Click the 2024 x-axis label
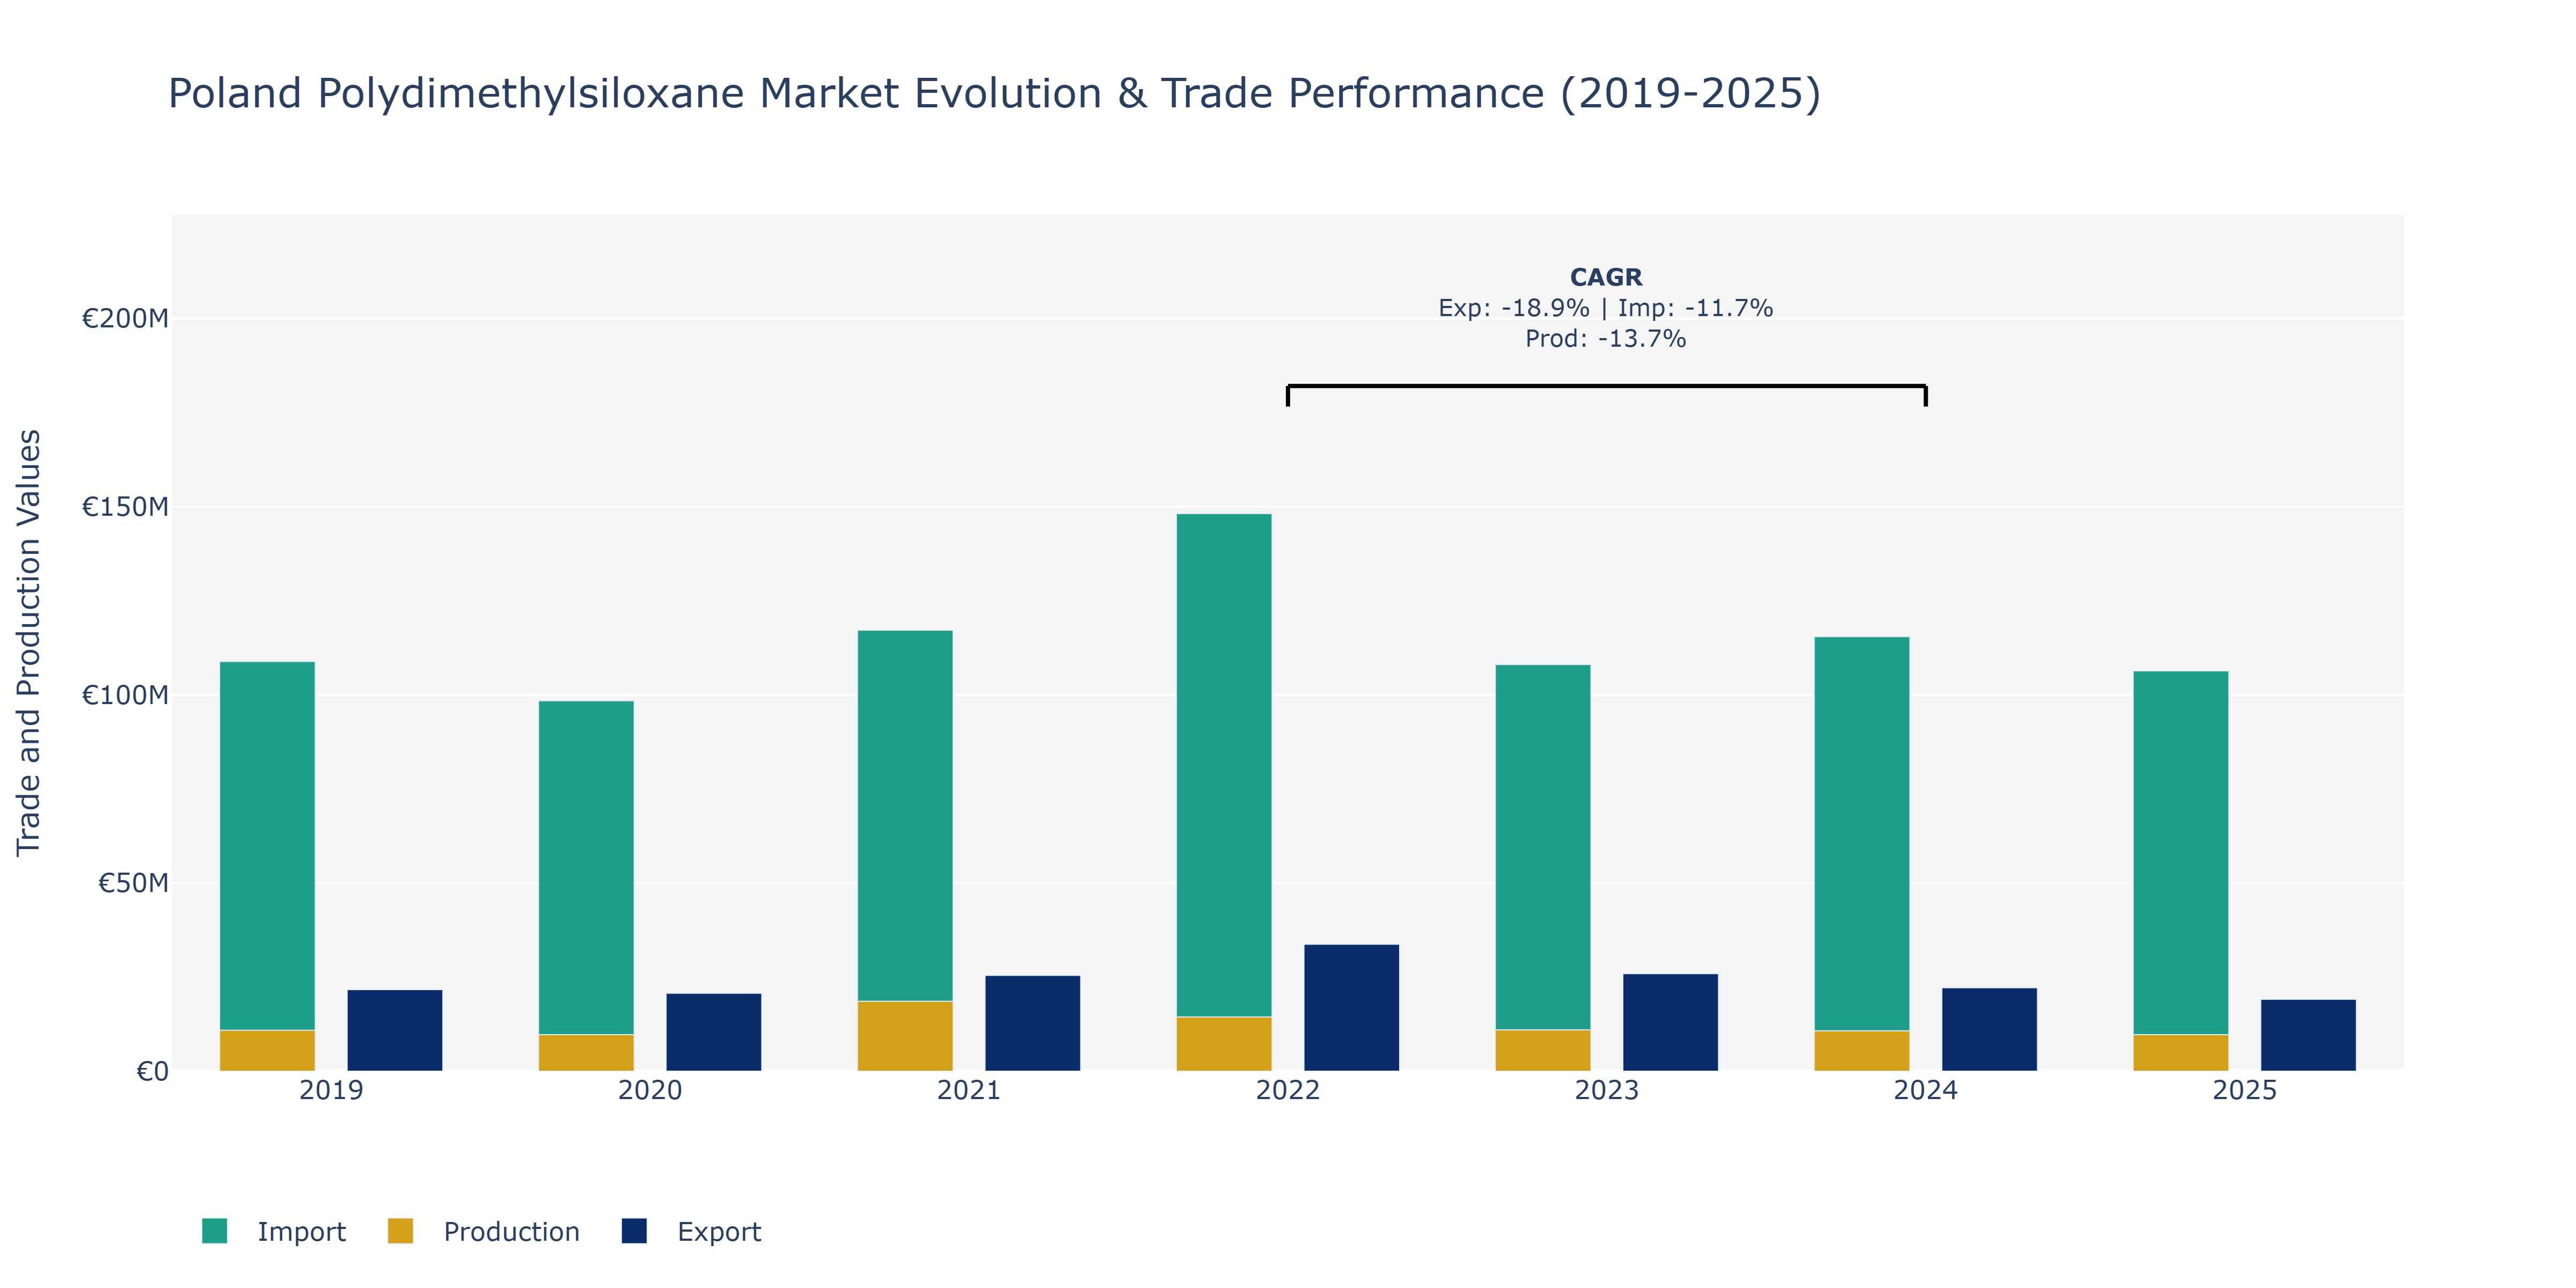Screen dimensions: 2576x1288 (x=1926, y=1091)
